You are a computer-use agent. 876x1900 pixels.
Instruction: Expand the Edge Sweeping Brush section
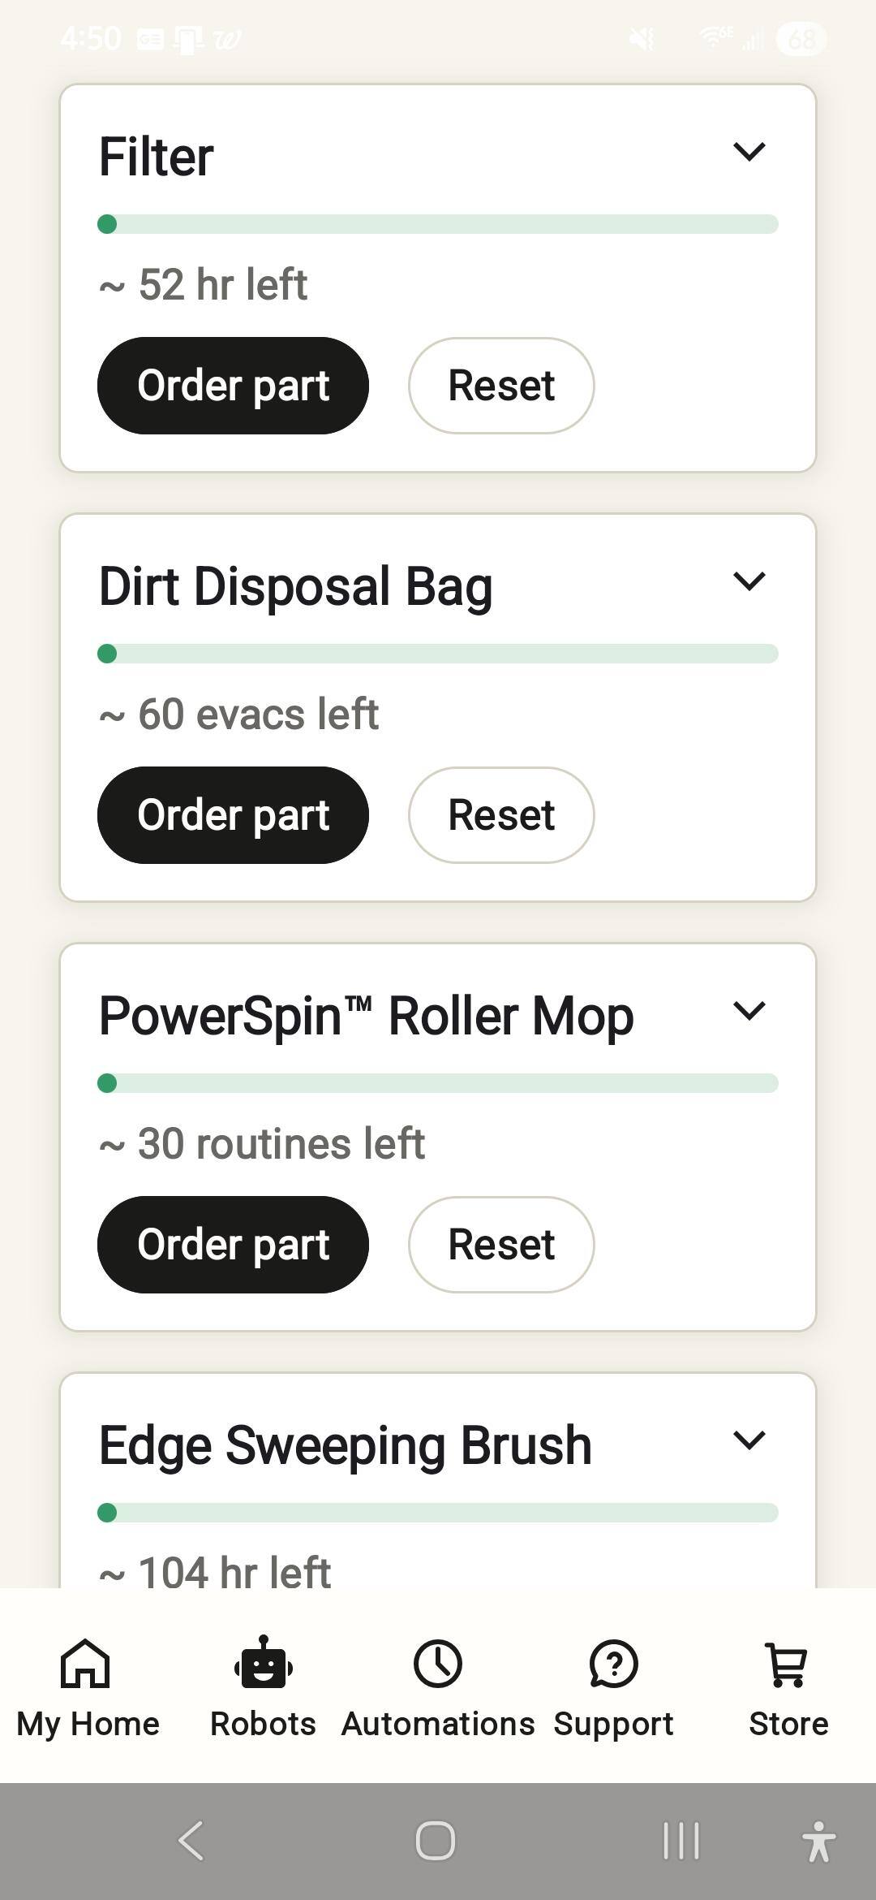point(749,1440)
